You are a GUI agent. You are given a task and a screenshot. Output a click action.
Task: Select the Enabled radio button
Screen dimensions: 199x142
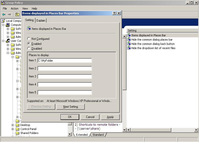(x=29, y=44)
